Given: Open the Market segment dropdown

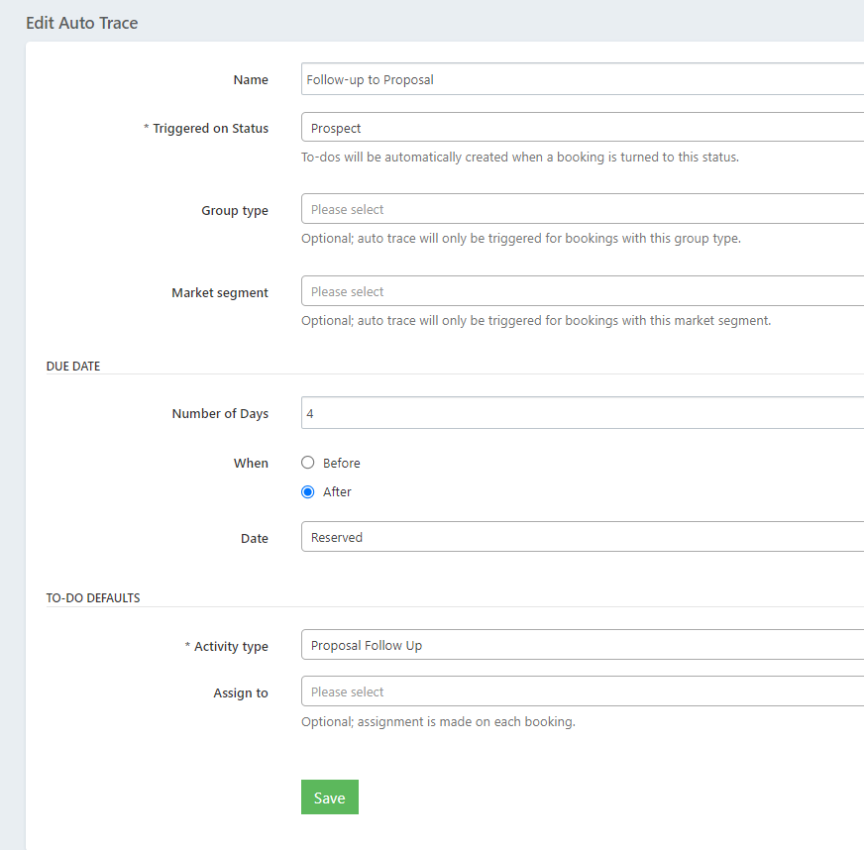Looking at the screenshot, I should tap(583, 291).
